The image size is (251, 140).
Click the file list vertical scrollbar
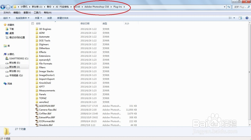tap(249, 72)
